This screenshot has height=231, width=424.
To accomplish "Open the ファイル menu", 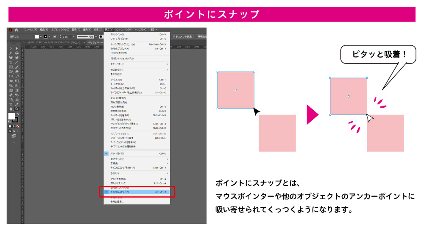I will coord(31,30).
